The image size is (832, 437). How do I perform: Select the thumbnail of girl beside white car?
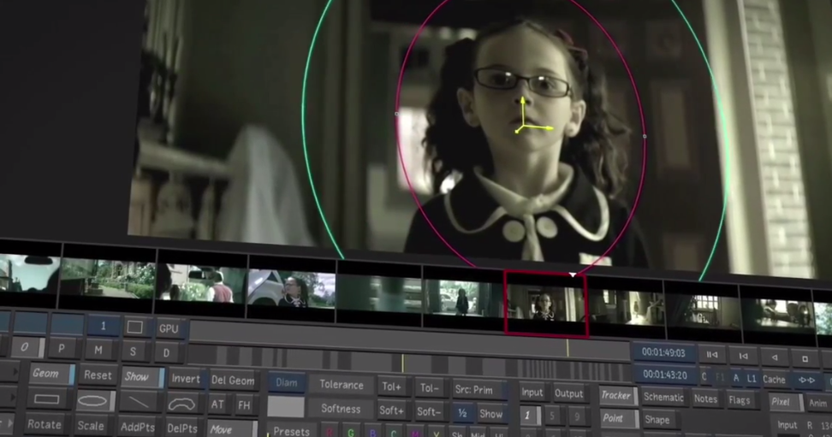pyautogui.click(x=292, y=288)
